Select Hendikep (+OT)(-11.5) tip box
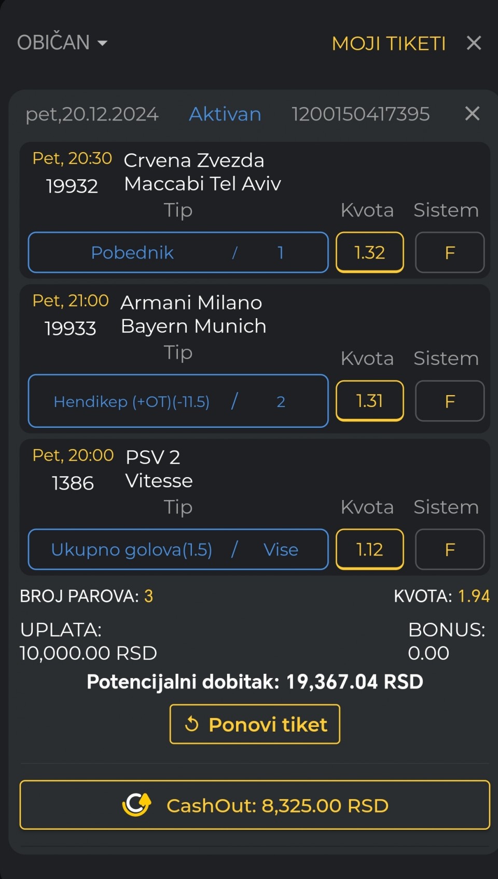This screenshot has height=879, width=498. point(178,401)
